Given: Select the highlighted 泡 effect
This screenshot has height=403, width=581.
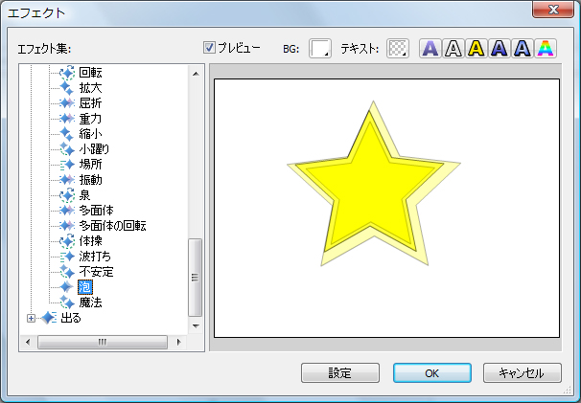Looking at the screenshot, I should pyautogui.click(x=85, y=287).
